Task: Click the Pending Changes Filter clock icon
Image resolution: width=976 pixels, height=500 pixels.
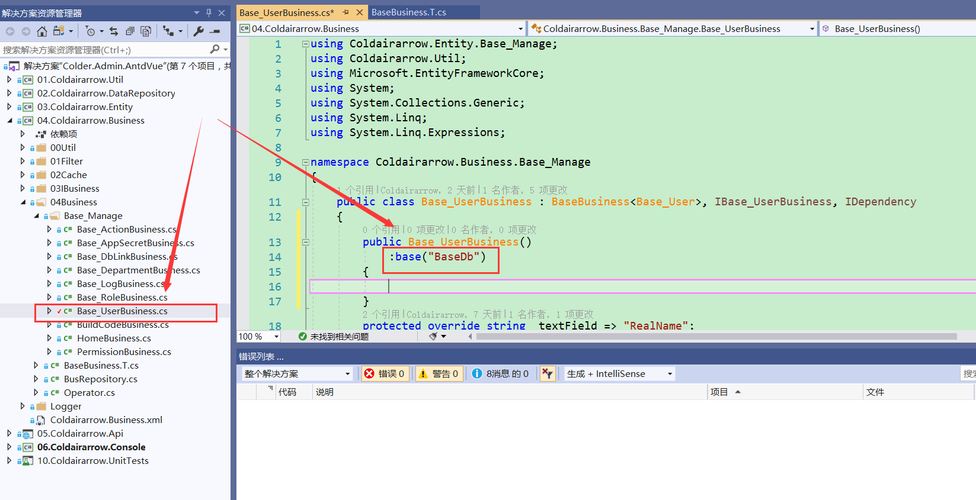Action: coord(90,31)
